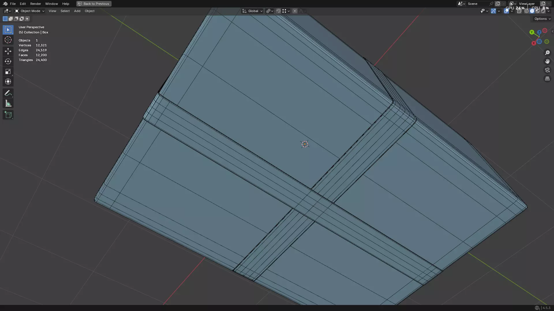The height and width of the screenshot is (311, 554).
Task: Set selection mode to Intersect
Action: pos(27,19)
